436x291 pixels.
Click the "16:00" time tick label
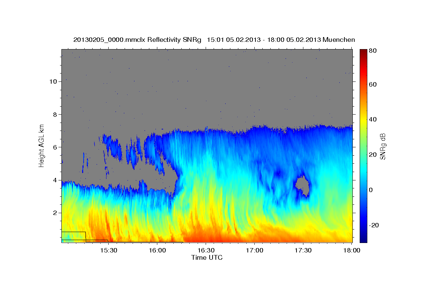pyautogui.click(x=157, y=250)
